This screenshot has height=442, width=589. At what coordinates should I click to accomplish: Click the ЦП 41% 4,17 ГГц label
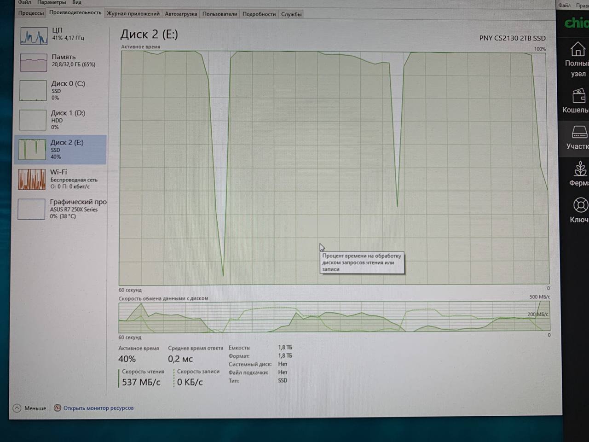tap(68, 34)
